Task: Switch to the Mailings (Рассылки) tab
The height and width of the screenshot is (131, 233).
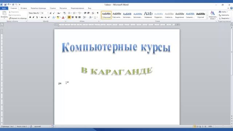Action: (63, 8)
